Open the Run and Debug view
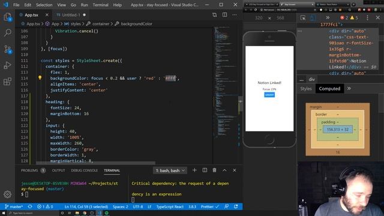The height and width of the screenshot is (216, 384). point(7,65)
